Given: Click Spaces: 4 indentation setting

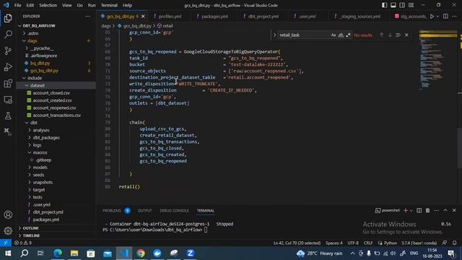Looking at the screenshot, I should click(334, 243).
